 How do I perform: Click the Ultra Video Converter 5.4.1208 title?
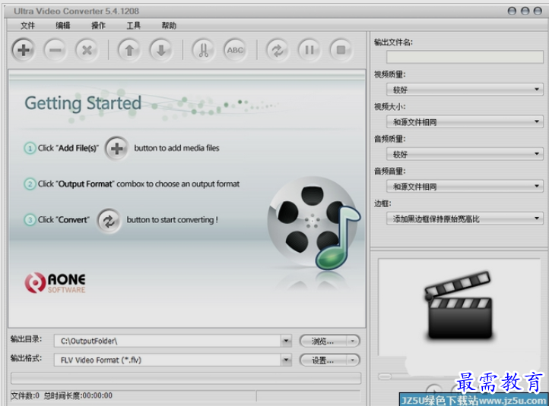pos(76,11)
